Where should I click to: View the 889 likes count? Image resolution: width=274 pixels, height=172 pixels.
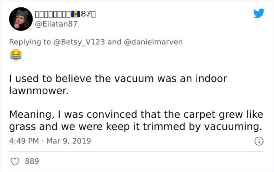pyautogui.click(x=32, y=161)
